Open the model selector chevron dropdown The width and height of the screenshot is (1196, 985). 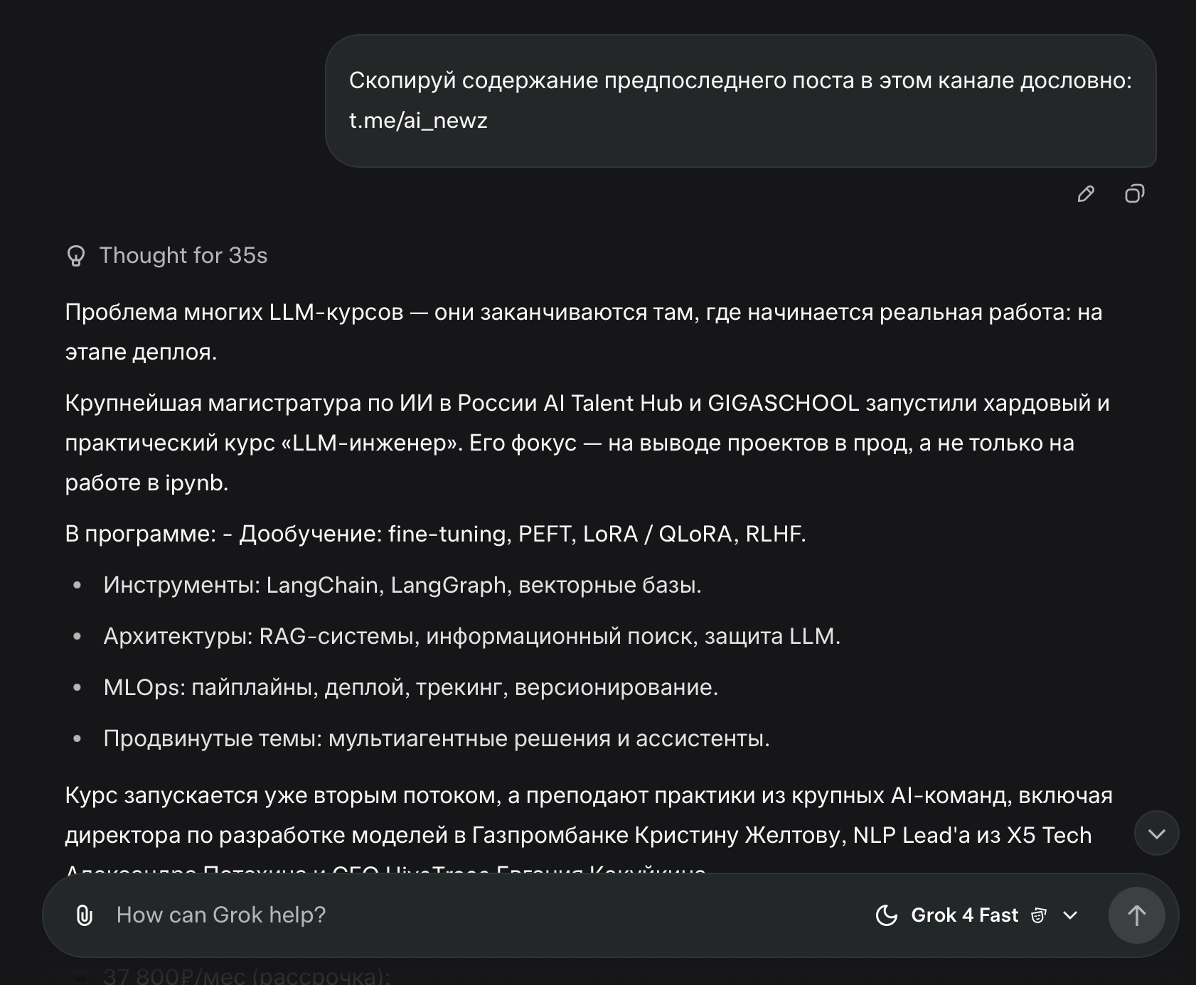(x=1070, y=915)
